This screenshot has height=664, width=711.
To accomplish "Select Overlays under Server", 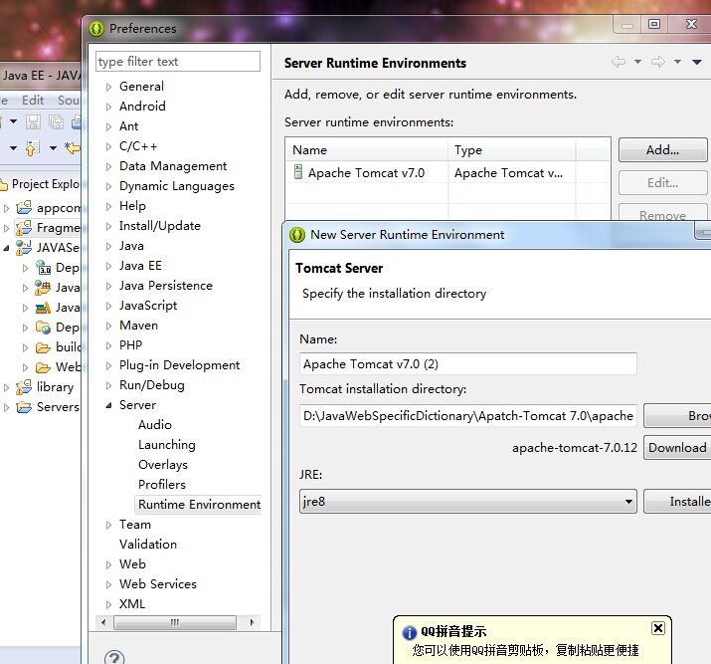I will pos(163,465).
